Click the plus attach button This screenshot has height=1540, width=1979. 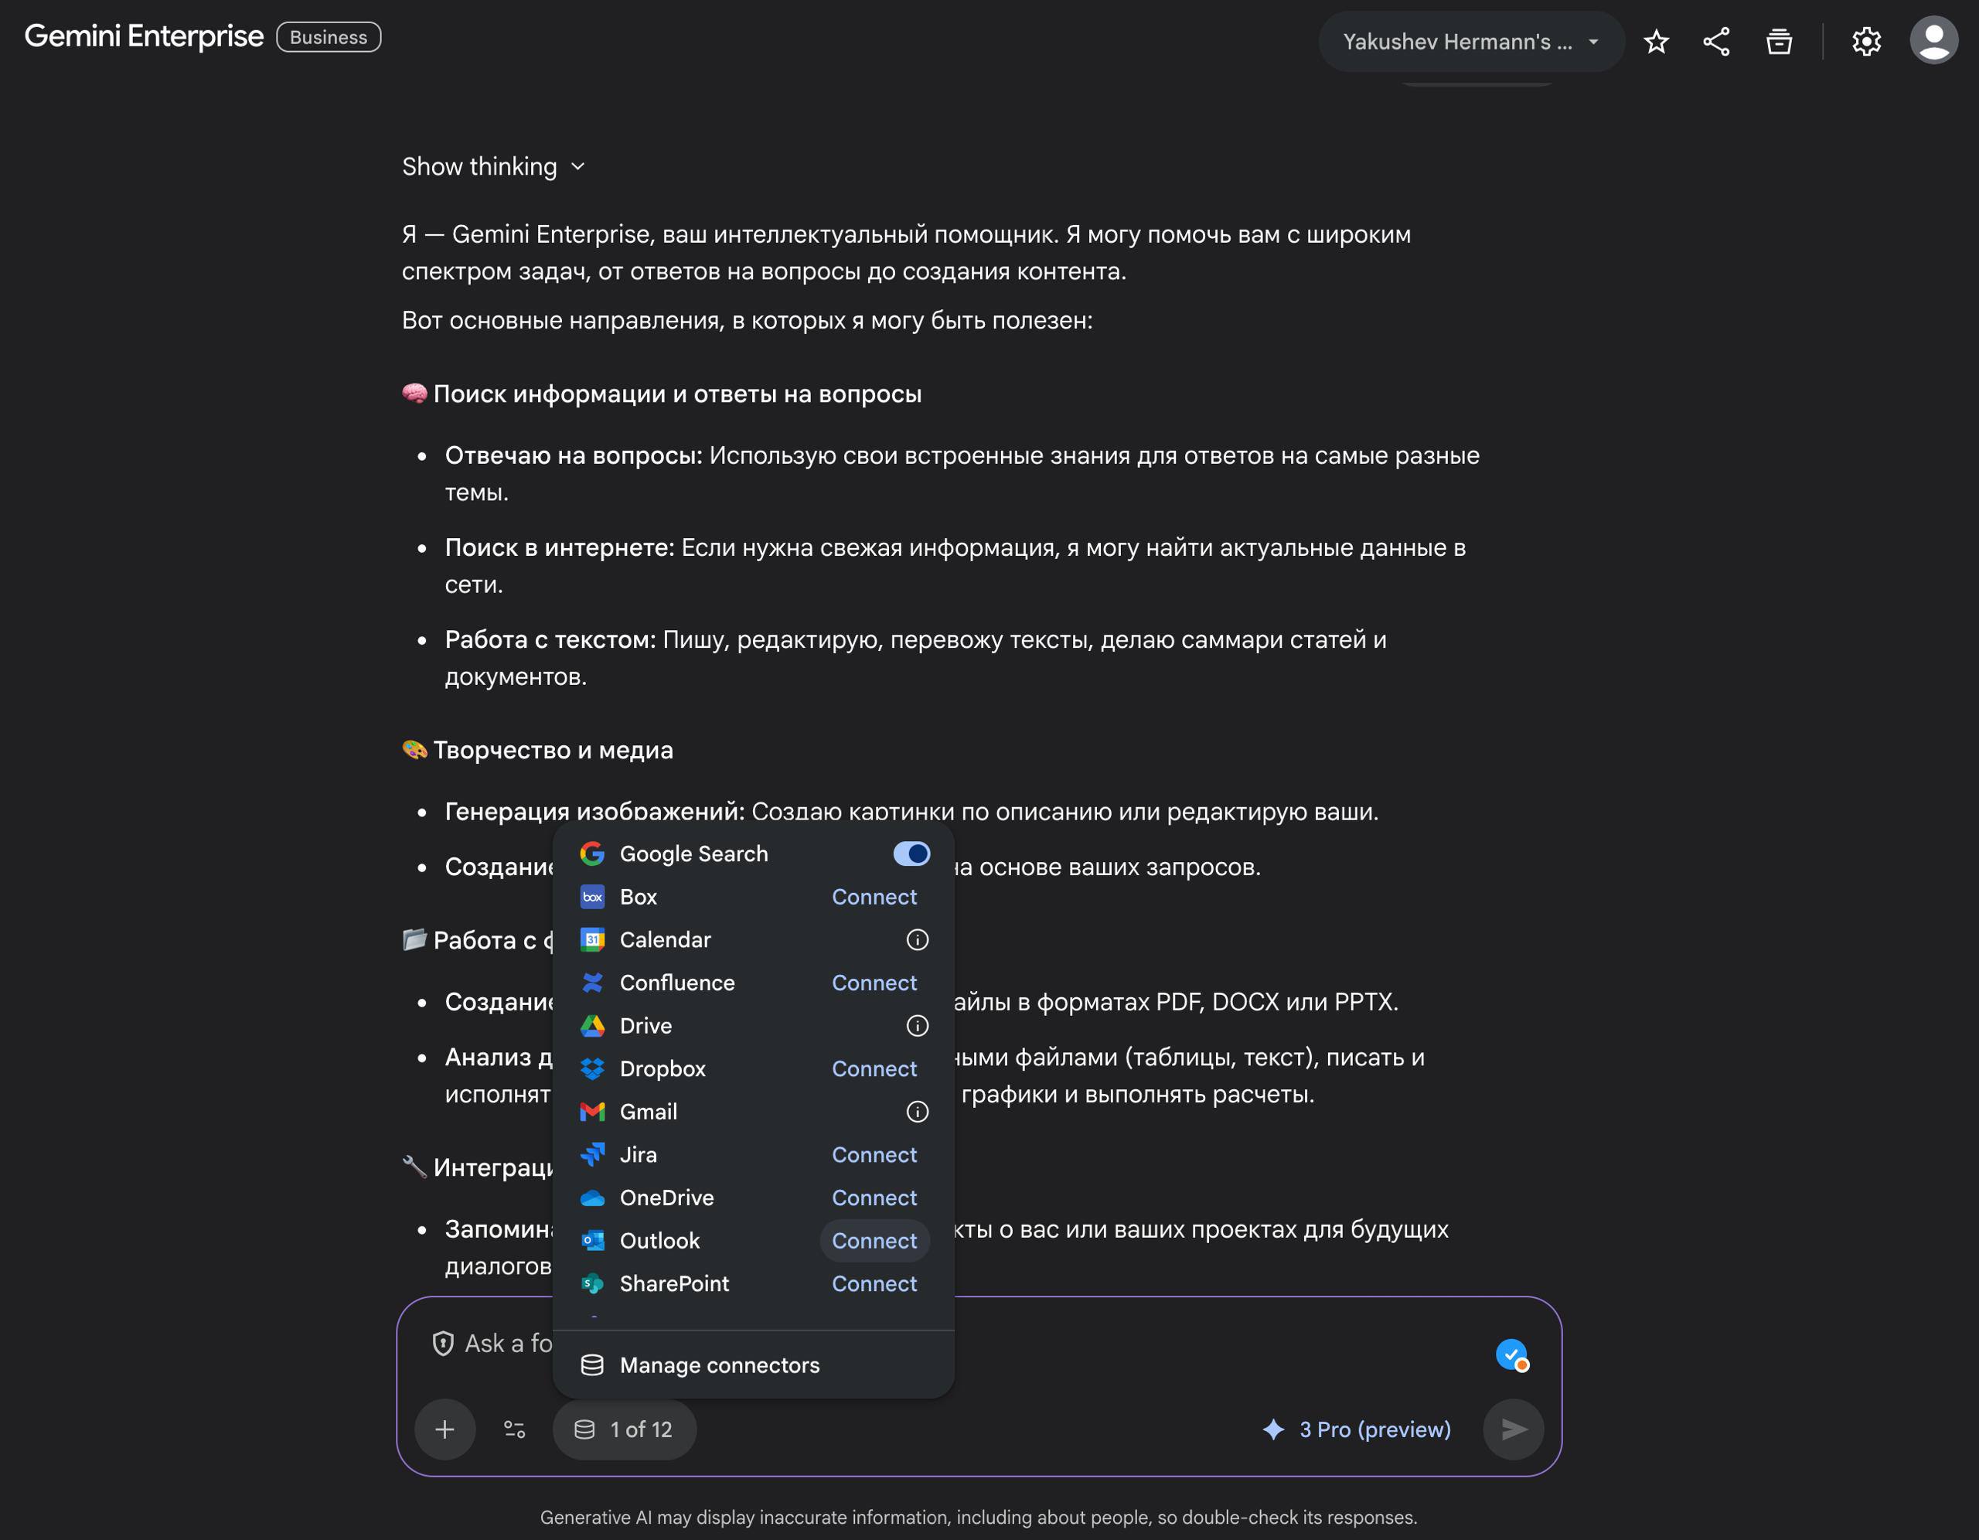coord(444,1429)
